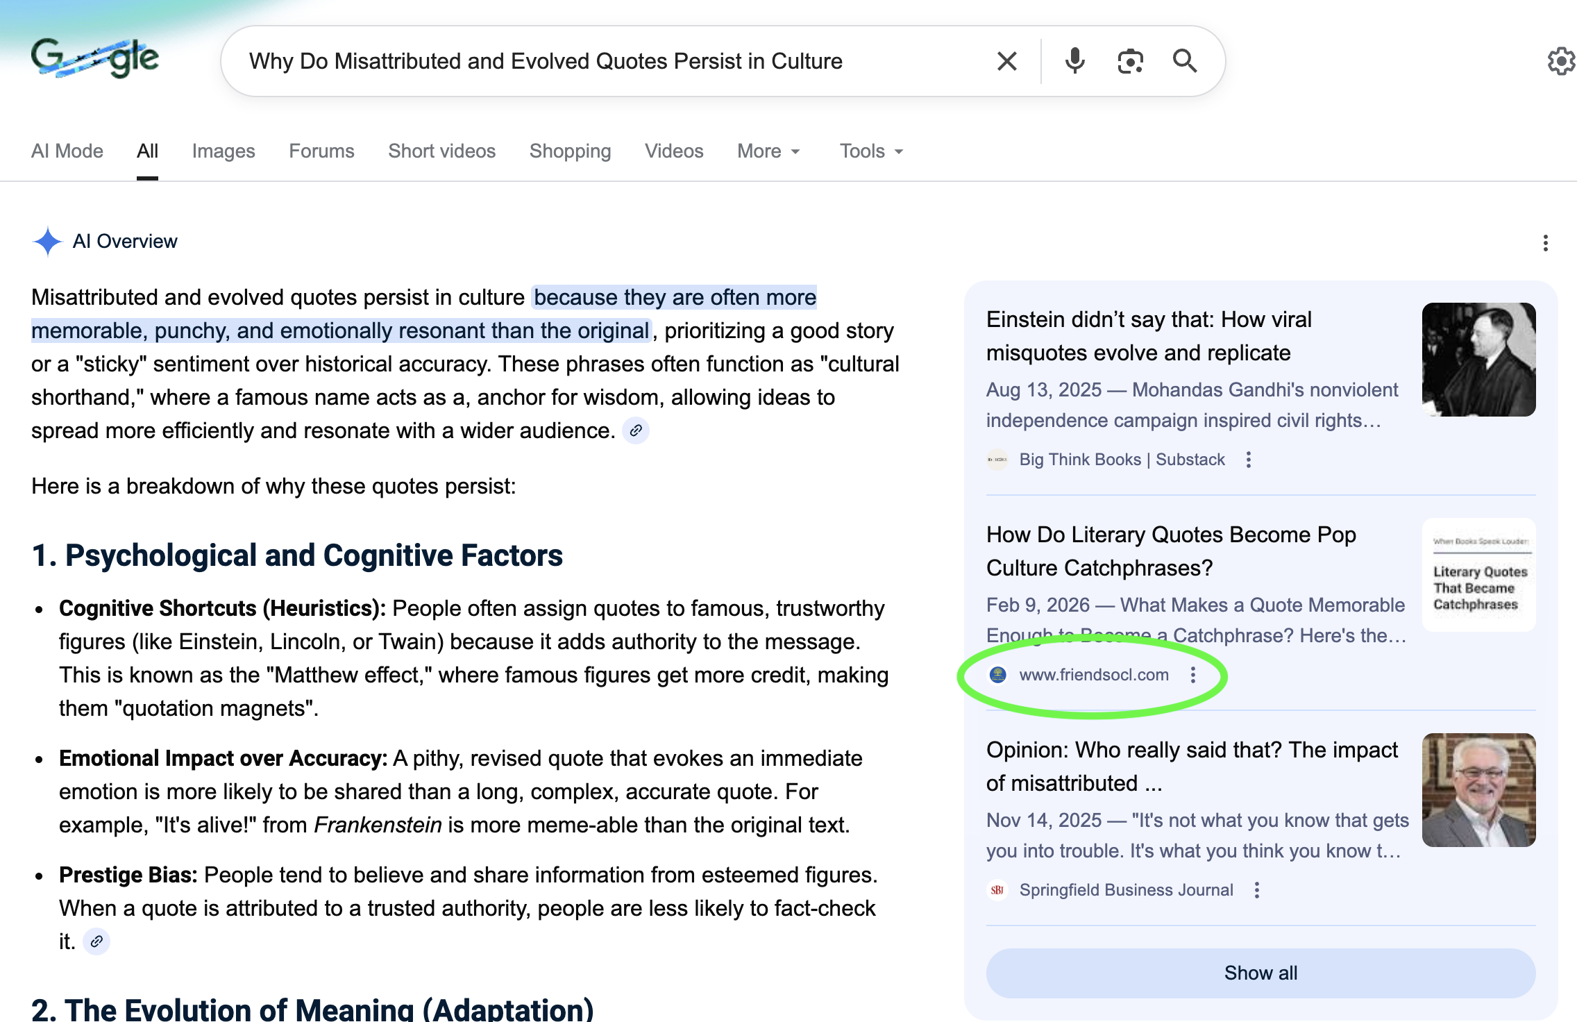The height and width of the screenshot is (1022, 1577).
Task: Open settings gear icon
Action: click(x=1561, y=61)
